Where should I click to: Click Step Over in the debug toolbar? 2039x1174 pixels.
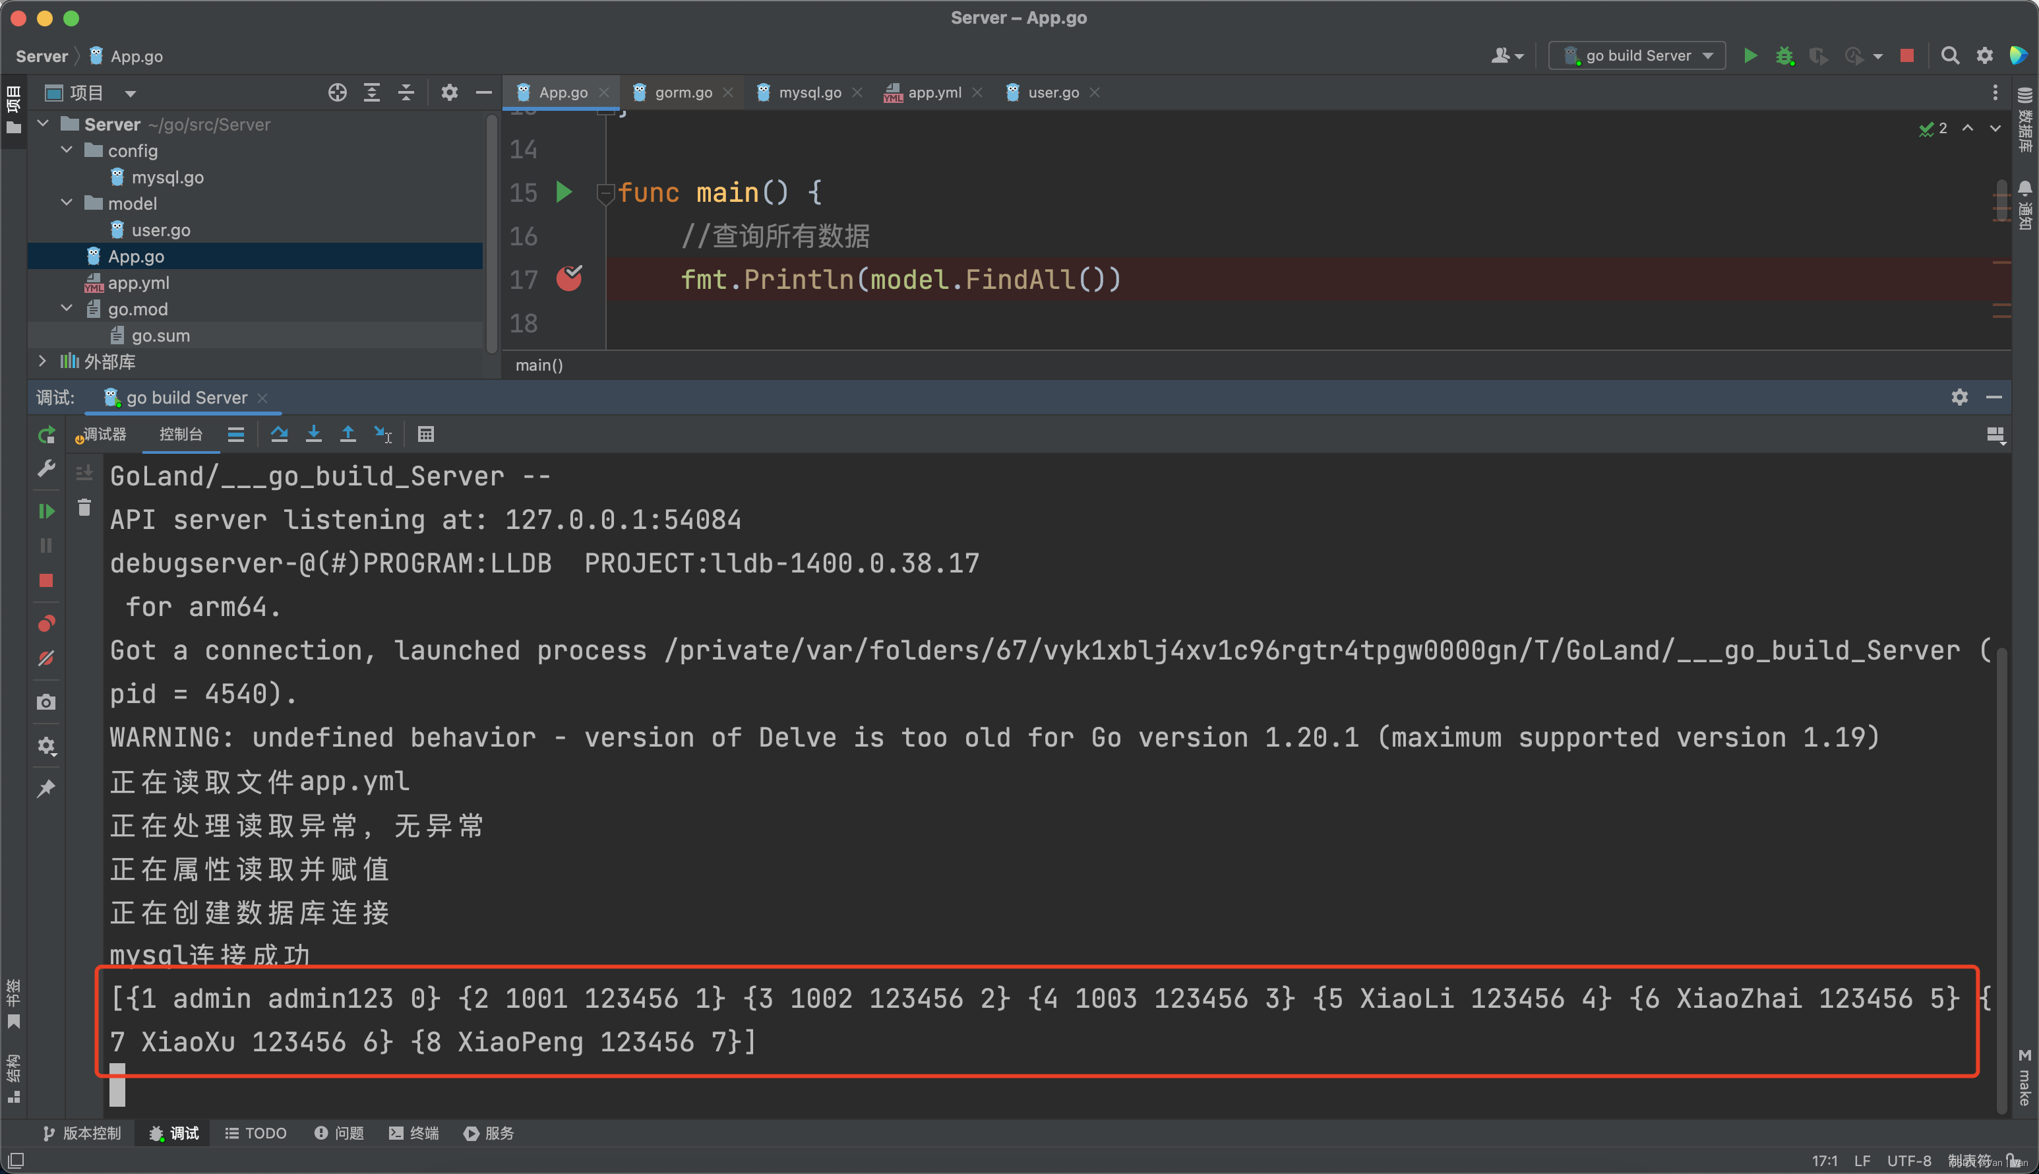point(279,435)
